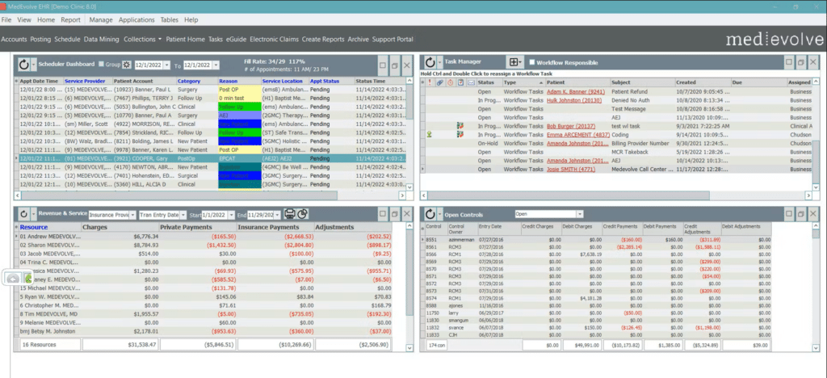
Task: Refresh the Revenue & Service panel
Action: pos(23,214)
